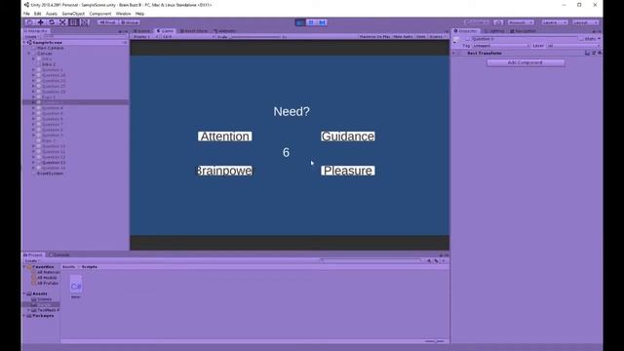Switch to the Navigation tab
624x351 pixels.
click(524, 30)
